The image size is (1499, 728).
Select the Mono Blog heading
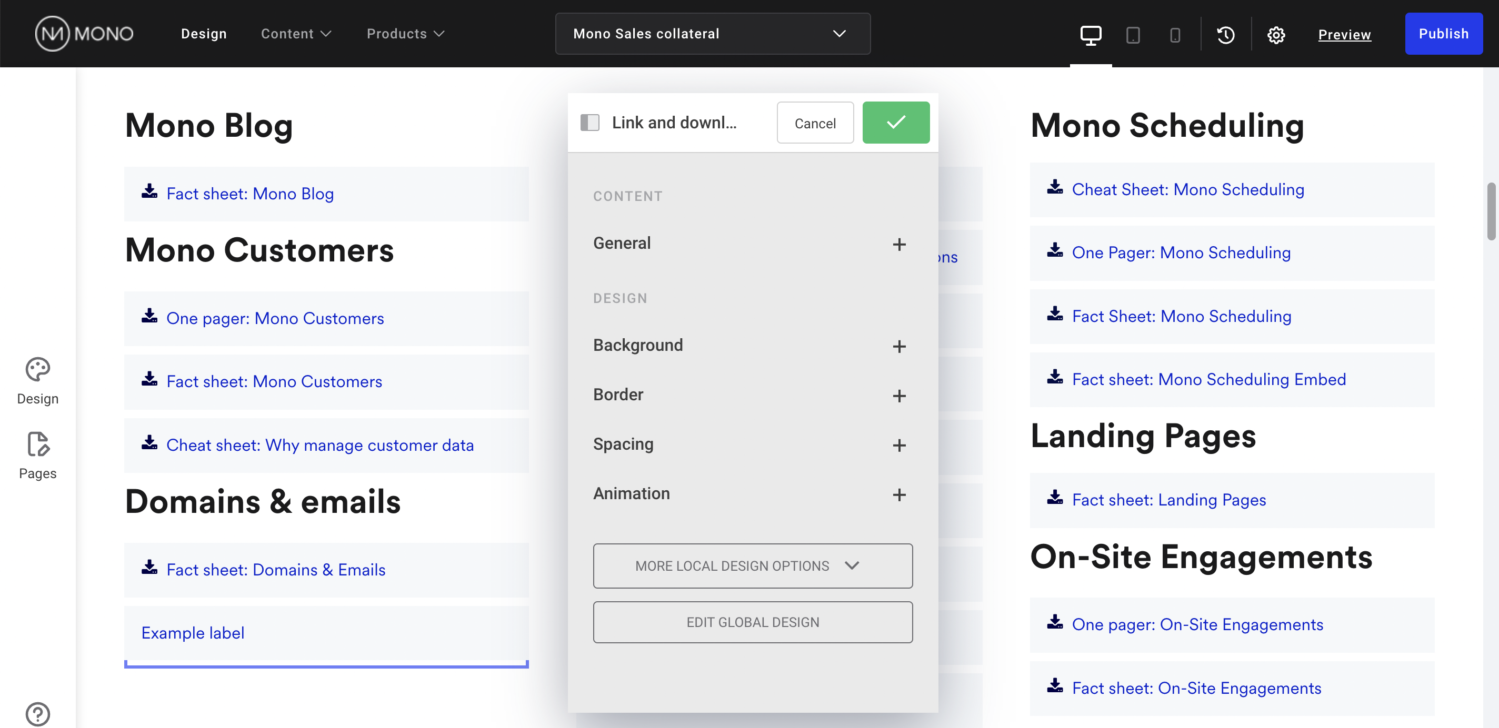point(209,126)
